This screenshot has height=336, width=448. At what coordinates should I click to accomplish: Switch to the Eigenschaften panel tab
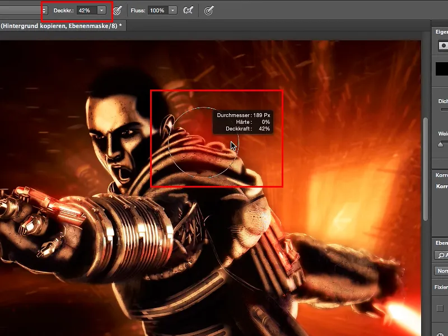[x=442, y=32]
